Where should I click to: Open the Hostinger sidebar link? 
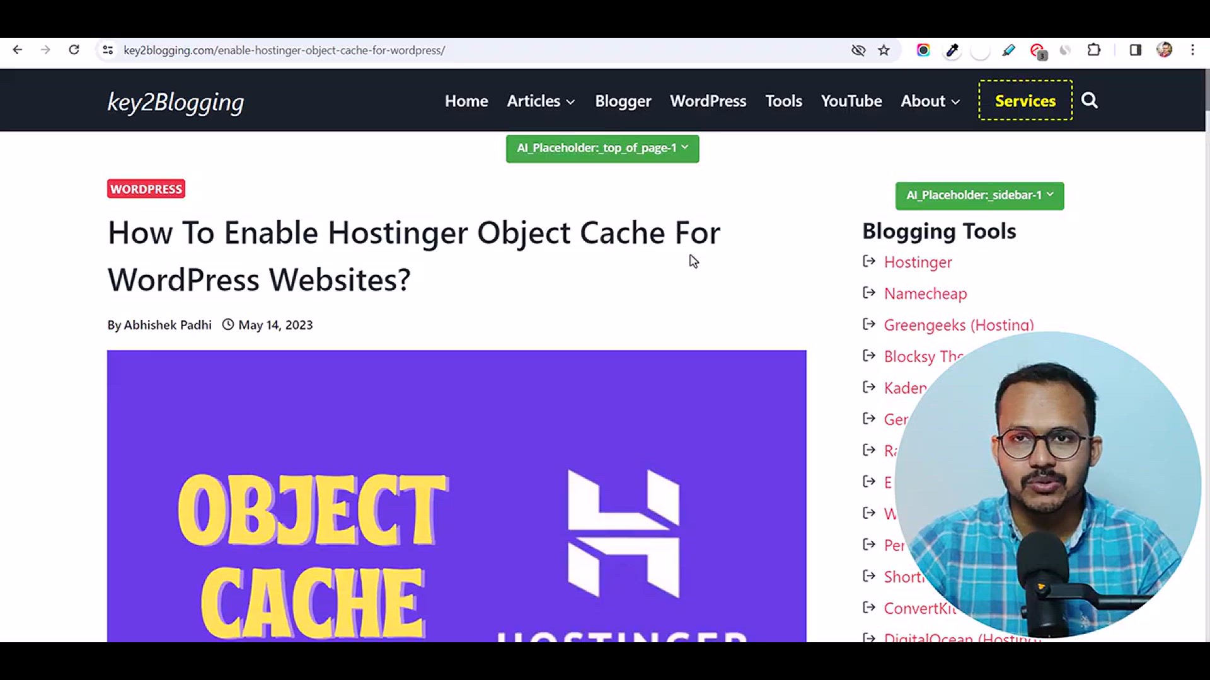(x=918, y=262)
